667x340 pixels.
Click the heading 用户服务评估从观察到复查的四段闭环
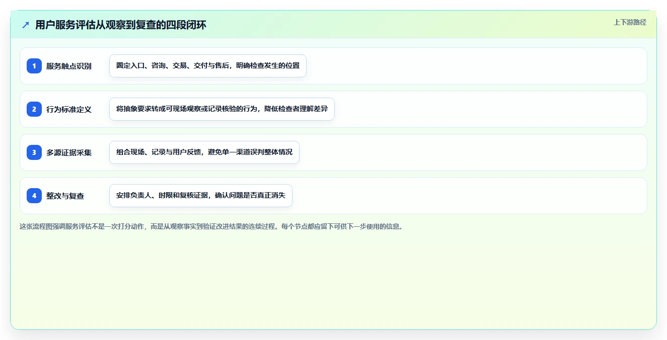coord(121,25)
